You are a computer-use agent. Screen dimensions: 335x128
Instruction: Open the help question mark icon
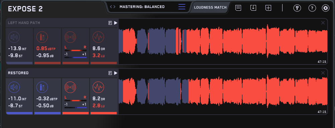[x=312, y=8]
